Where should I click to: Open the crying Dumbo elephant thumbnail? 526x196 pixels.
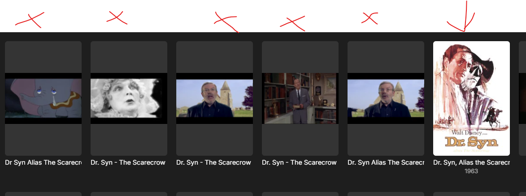pyautogui.click(x=43, y=98)
